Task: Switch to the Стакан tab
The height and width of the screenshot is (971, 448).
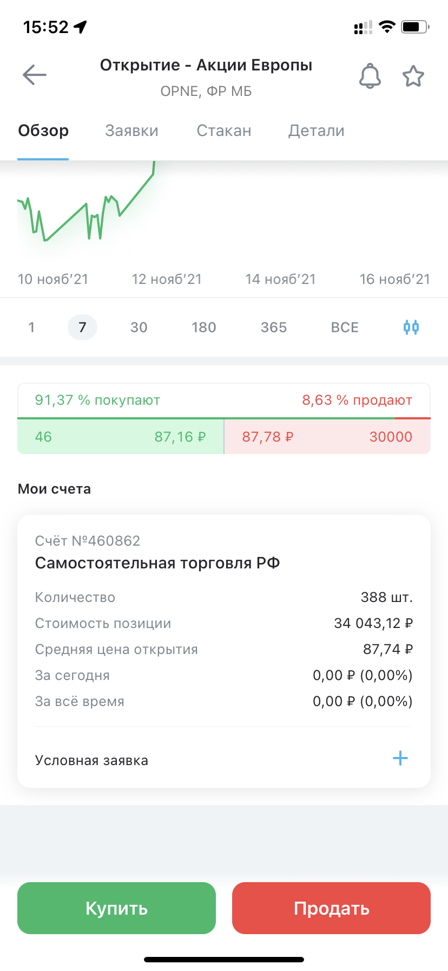Action: (224, 131)
